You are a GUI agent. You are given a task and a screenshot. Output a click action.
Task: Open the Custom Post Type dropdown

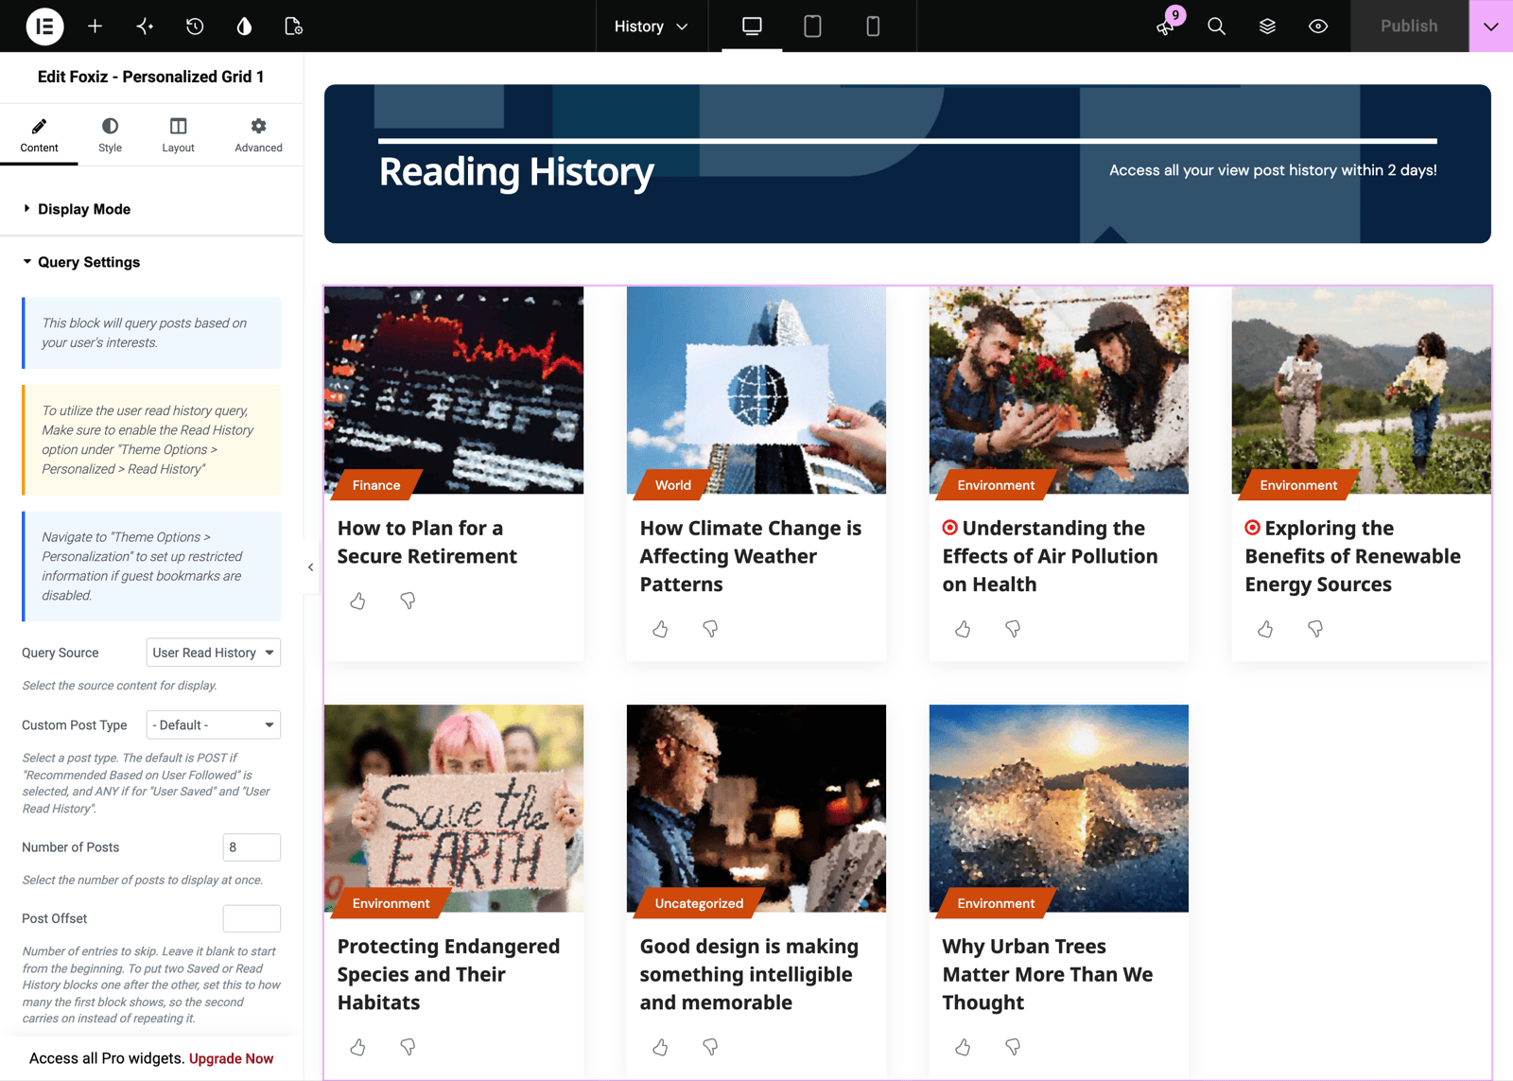coord(214,725)
